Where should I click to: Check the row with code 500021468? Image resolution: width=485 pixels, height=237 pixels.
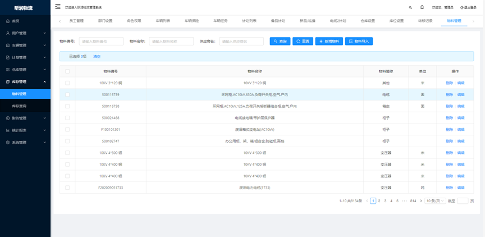pyautogui.click(x=67, y=118)
